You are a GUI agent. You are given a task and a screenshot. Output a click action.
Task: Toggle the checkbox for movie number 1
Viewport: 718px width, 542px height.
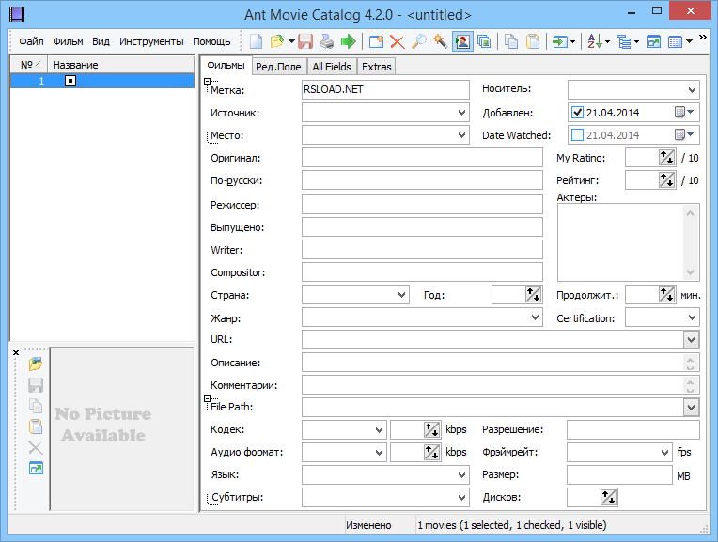(70, 81)
